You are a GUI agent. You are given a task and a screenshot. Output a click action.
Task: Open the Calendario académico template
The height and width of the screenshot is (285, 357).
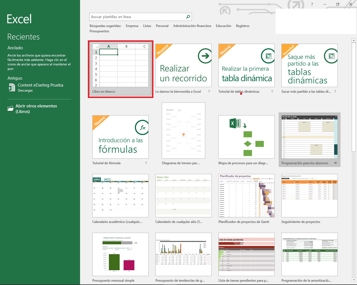point(120,196)
